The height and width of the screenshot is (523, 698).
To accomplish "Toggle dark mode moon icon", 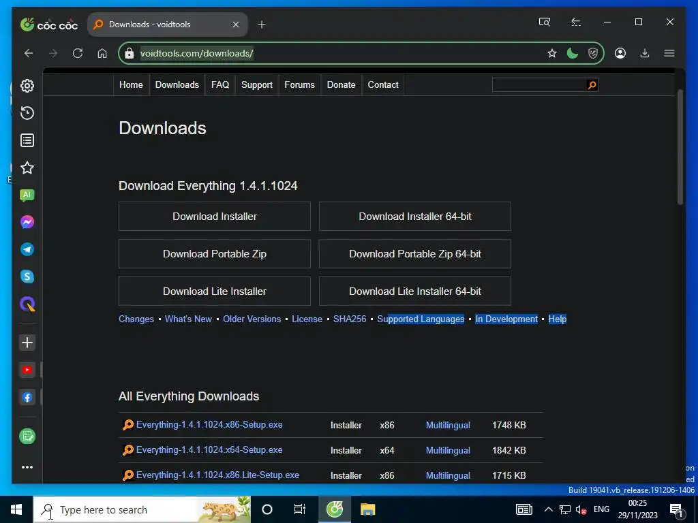I will coord(573,53).
